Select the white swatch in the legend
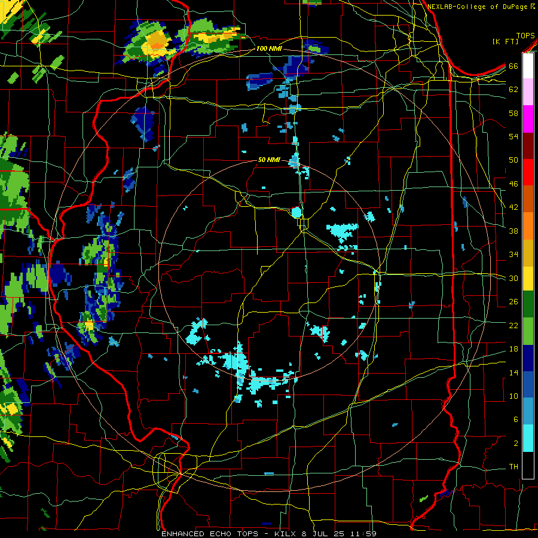Image resolution: width=538 pixels, height=538 pixels. 528,66
